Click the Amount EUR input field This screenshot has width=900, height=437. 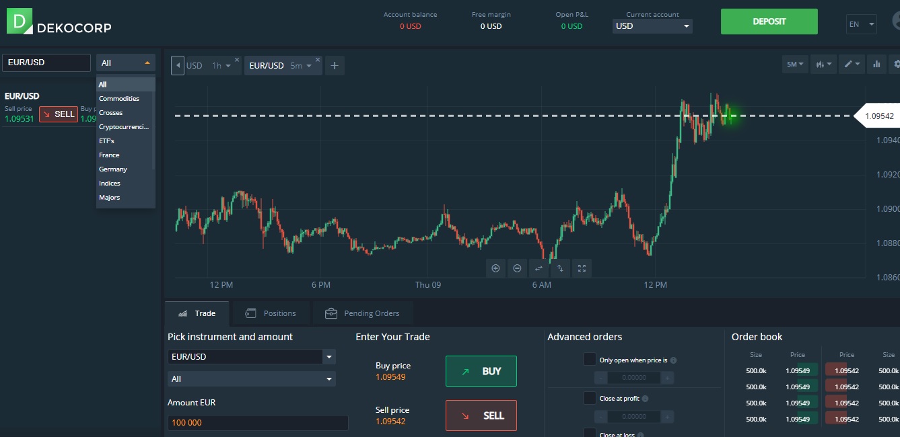tap(257, 423)
